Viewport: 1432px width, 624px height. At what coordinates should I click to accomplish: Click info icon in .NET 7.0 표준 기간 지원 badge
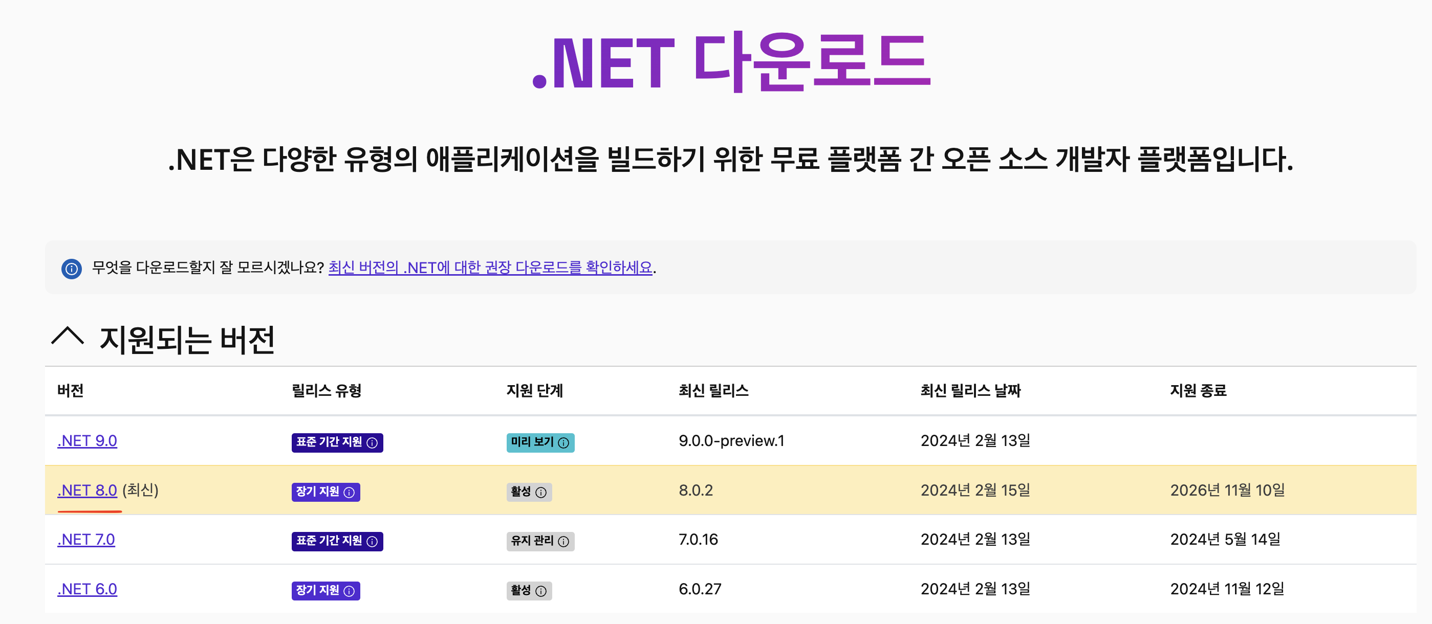(x=373, y=541)
